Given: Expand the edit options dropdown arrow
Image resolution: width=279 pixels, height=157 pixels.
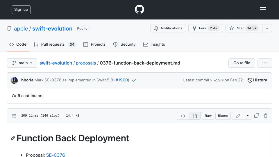Looking at the screenshot, I should [x=248, y=116].
